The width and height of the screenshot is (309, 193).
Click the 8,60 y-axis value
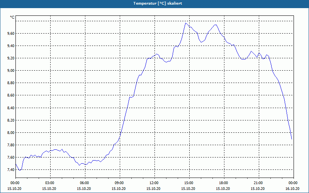[11, 95]
